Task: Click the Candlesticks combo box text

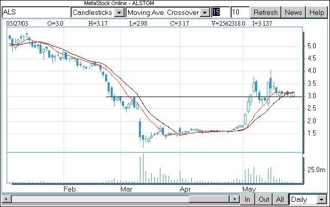Action: tap(92, 13)
